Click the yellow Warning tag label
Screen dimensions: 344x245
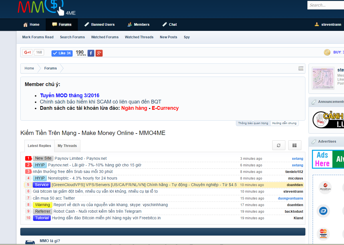(42, 205)
